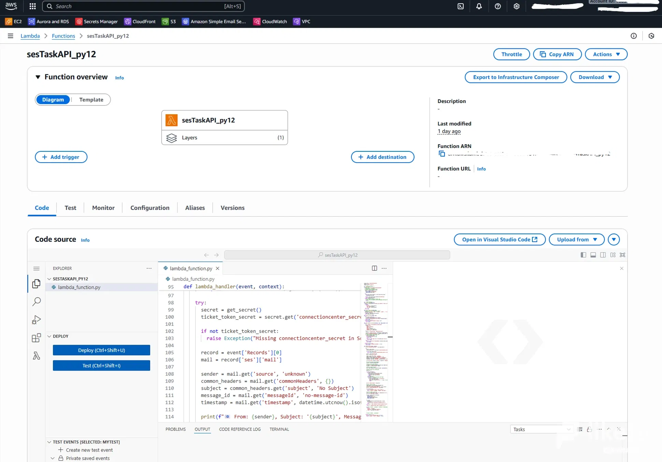662x462 pixels.
Task: Open the Actions dropdown
Action: click(x=606, y=54)
